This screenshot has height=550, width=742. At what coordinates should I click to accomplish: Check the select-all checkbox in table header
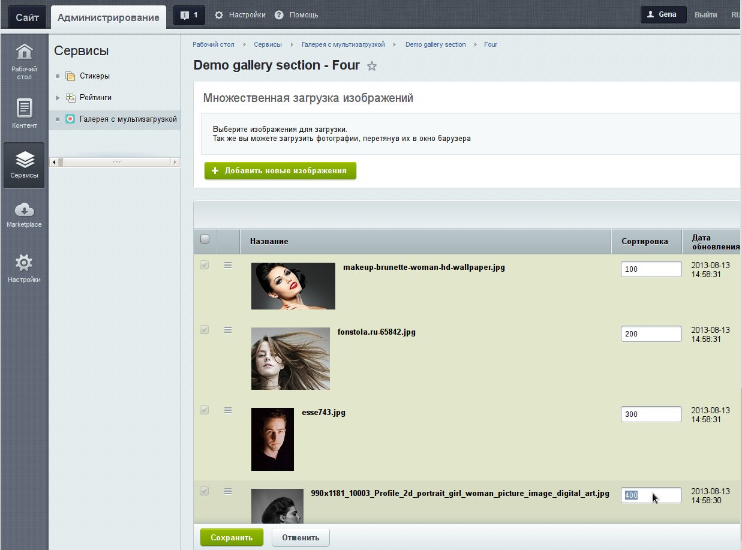[205, 239]
